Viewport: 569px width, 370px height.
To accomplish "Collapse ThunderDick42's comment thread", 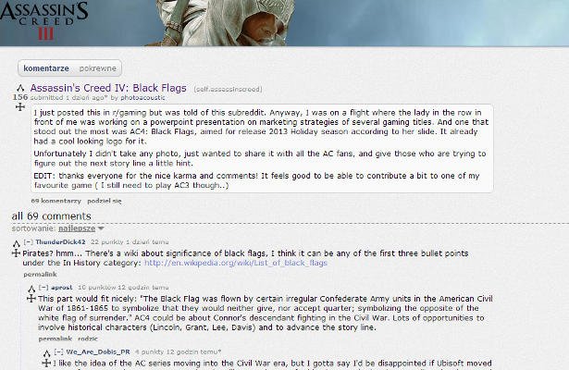I will coord(29,242).
